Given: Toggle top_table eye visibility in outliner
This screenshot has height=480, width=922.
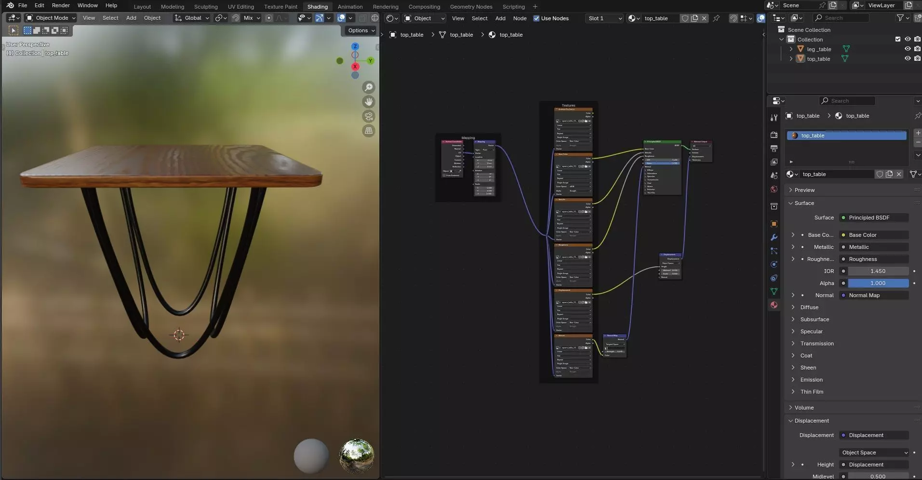Looking at the screenshot, I should click(x=907, y=59).
